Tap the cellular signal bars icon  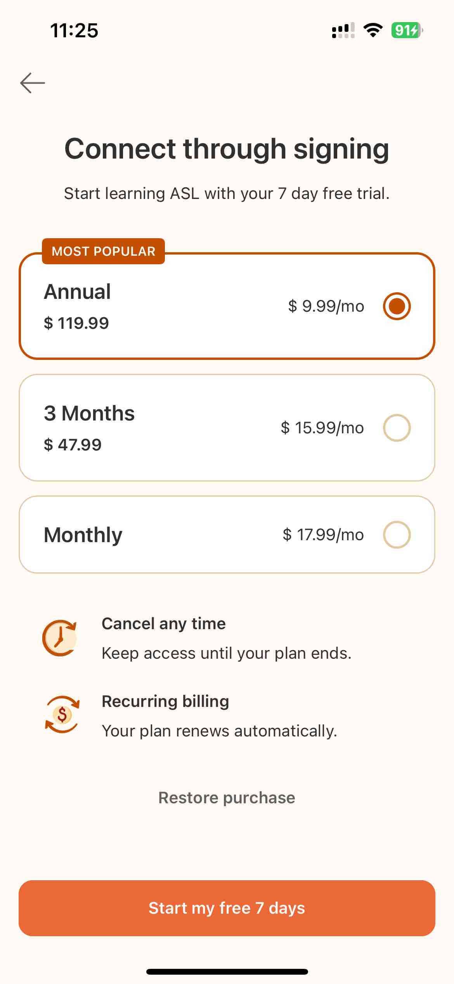coord(343,30)
